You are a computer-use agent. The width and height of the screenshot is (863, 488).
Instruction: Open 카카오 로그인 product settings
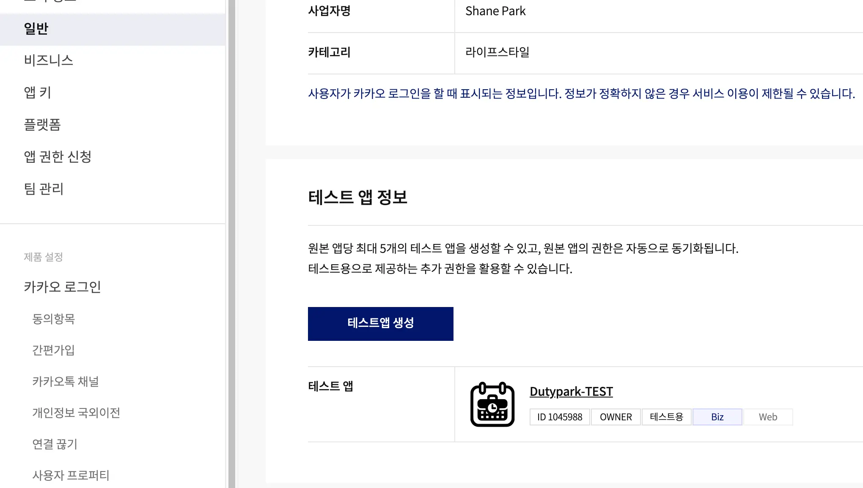(62, 287)
